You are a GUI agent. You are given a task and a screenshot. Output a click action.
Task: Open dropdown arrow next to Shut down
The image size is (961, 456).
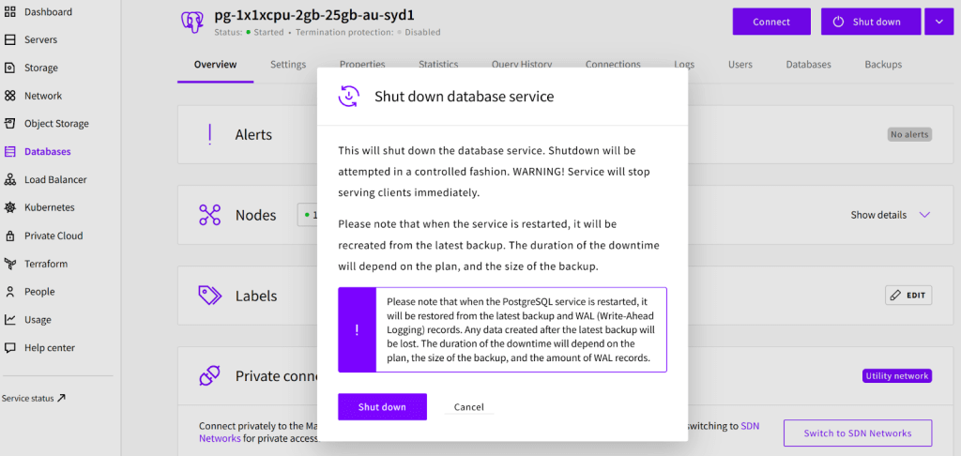pos(938,22)
